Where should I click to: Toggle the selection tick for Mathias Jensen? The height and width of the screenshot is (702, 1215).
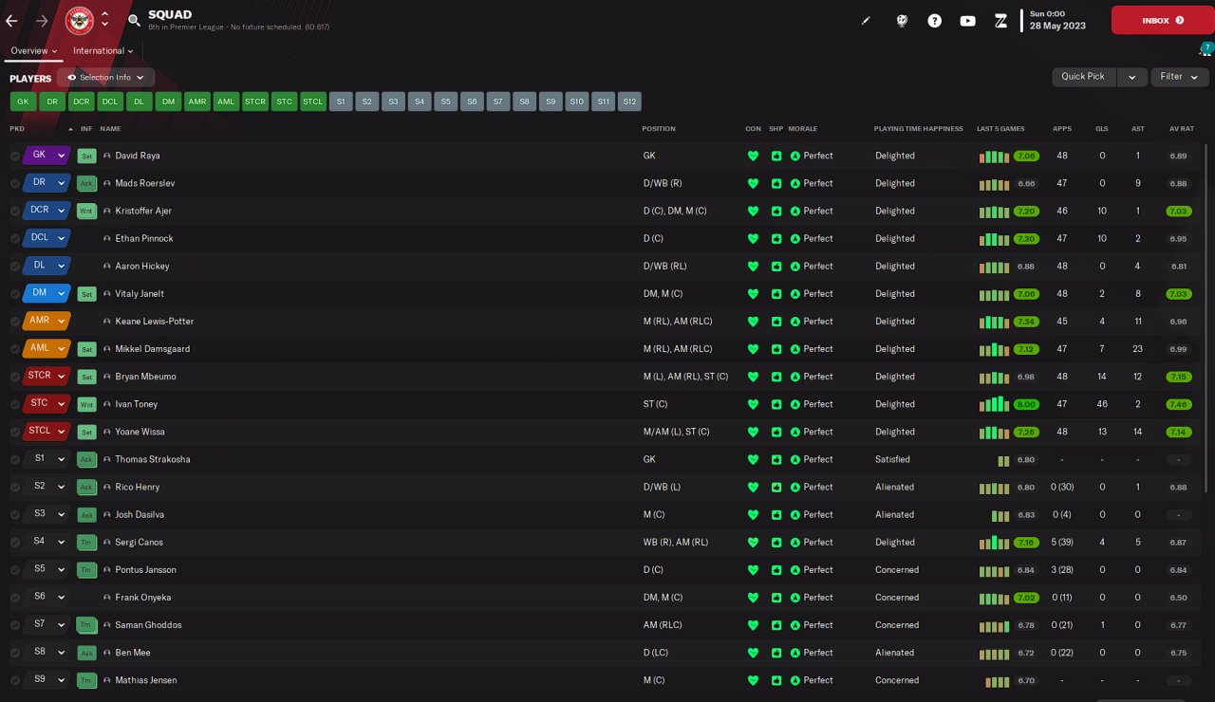pos(15,680)
